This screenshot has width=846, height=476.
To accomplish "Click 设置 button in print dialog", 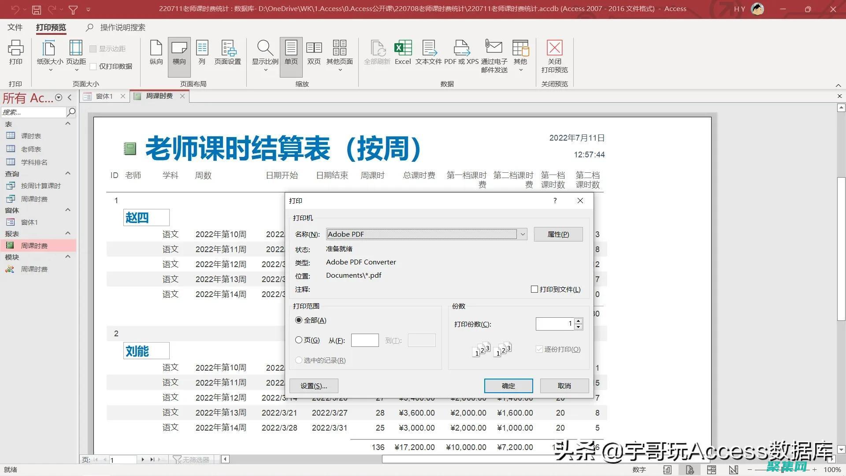I will coord(313,385).
